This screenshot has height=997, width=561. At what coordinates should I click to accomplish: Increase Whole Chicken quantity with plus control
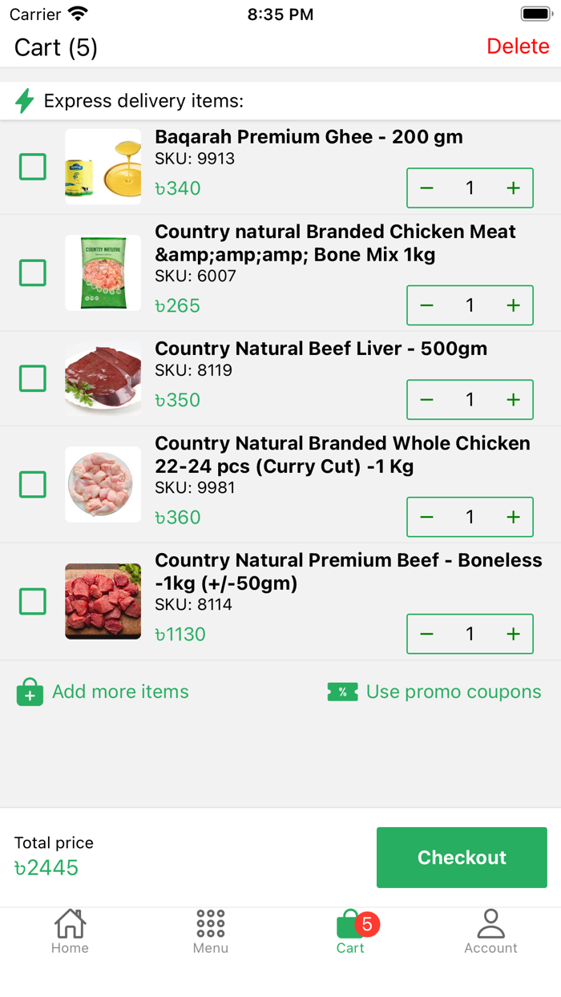pyautogui.click(x=513, y=517)
